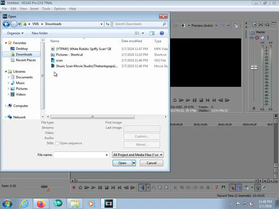Image resolution: width=279 pixels, height=209 pixels.
Task: Check the Open sequence checkbox
Action: 57,143
